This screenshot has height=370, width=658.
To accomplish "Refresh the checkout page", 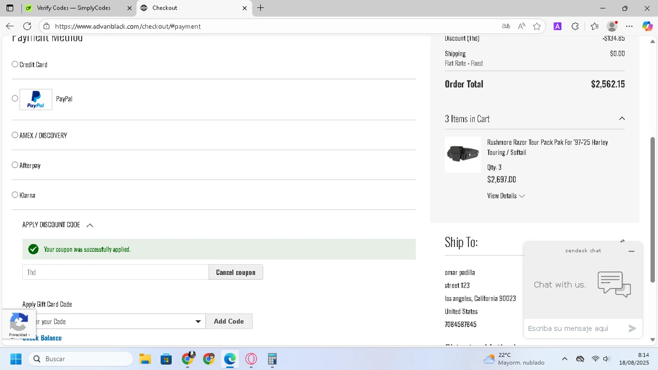I will point(27,26).
